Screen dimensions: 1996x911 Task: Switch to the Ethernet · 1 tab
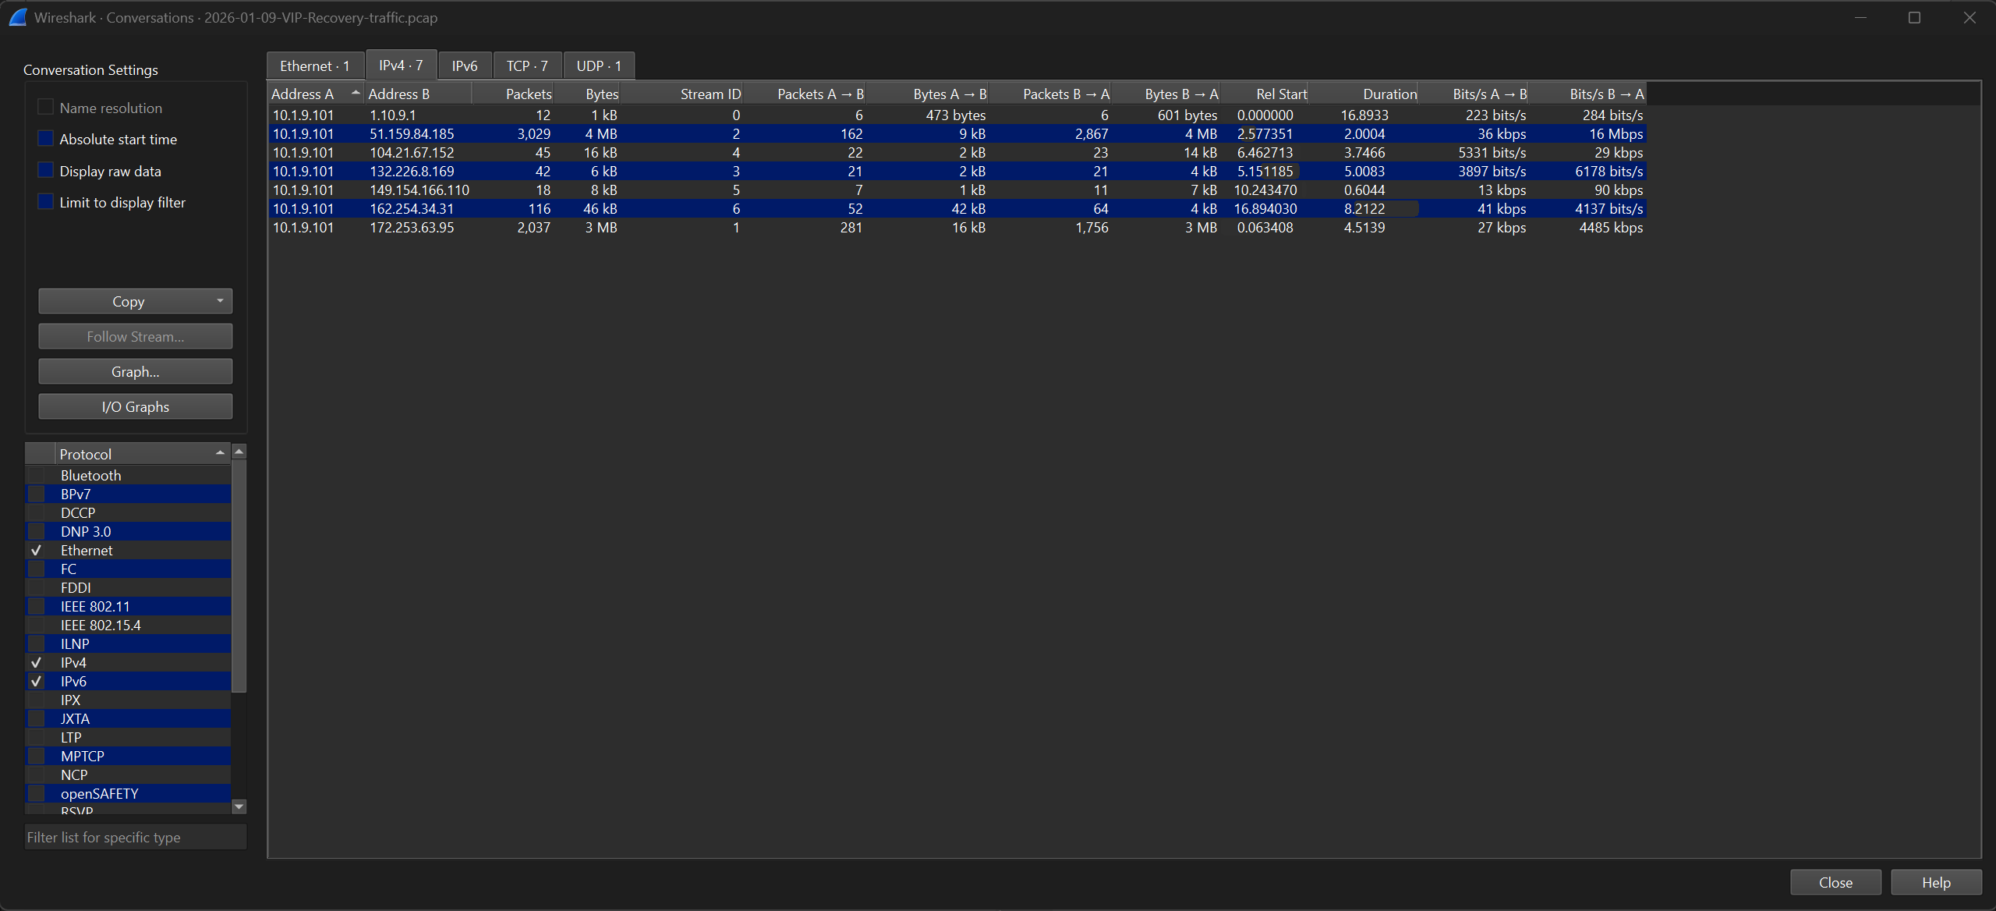(315, 66)
